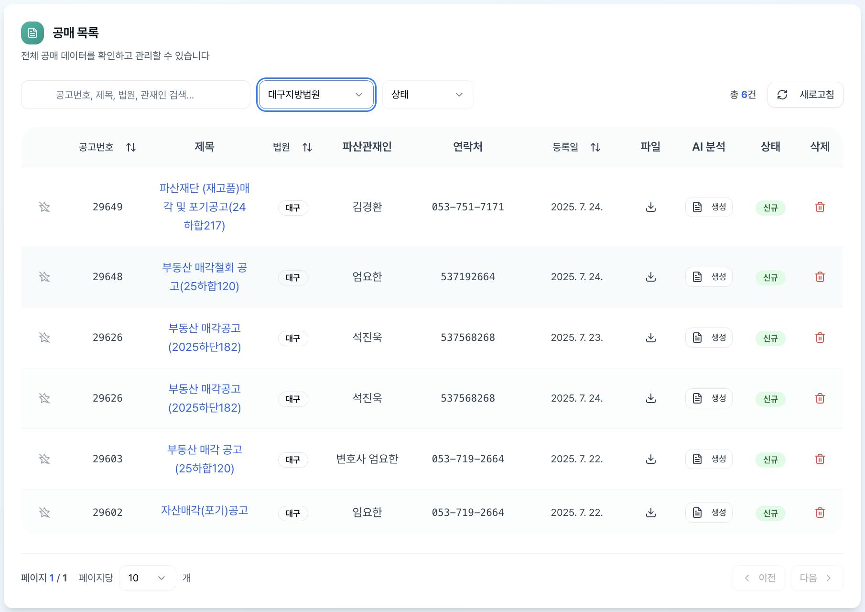This screenshot has width=865, height=612.
Task: Click 생성 button for notice 29602
Action: click(x=709, y=513)
